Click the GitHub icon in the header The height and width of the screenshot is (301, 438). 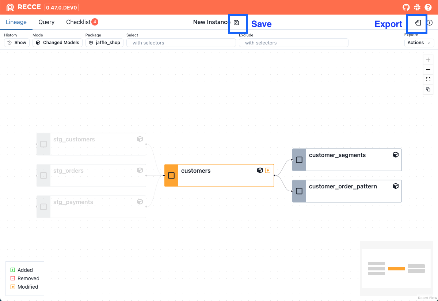[406, 7]
